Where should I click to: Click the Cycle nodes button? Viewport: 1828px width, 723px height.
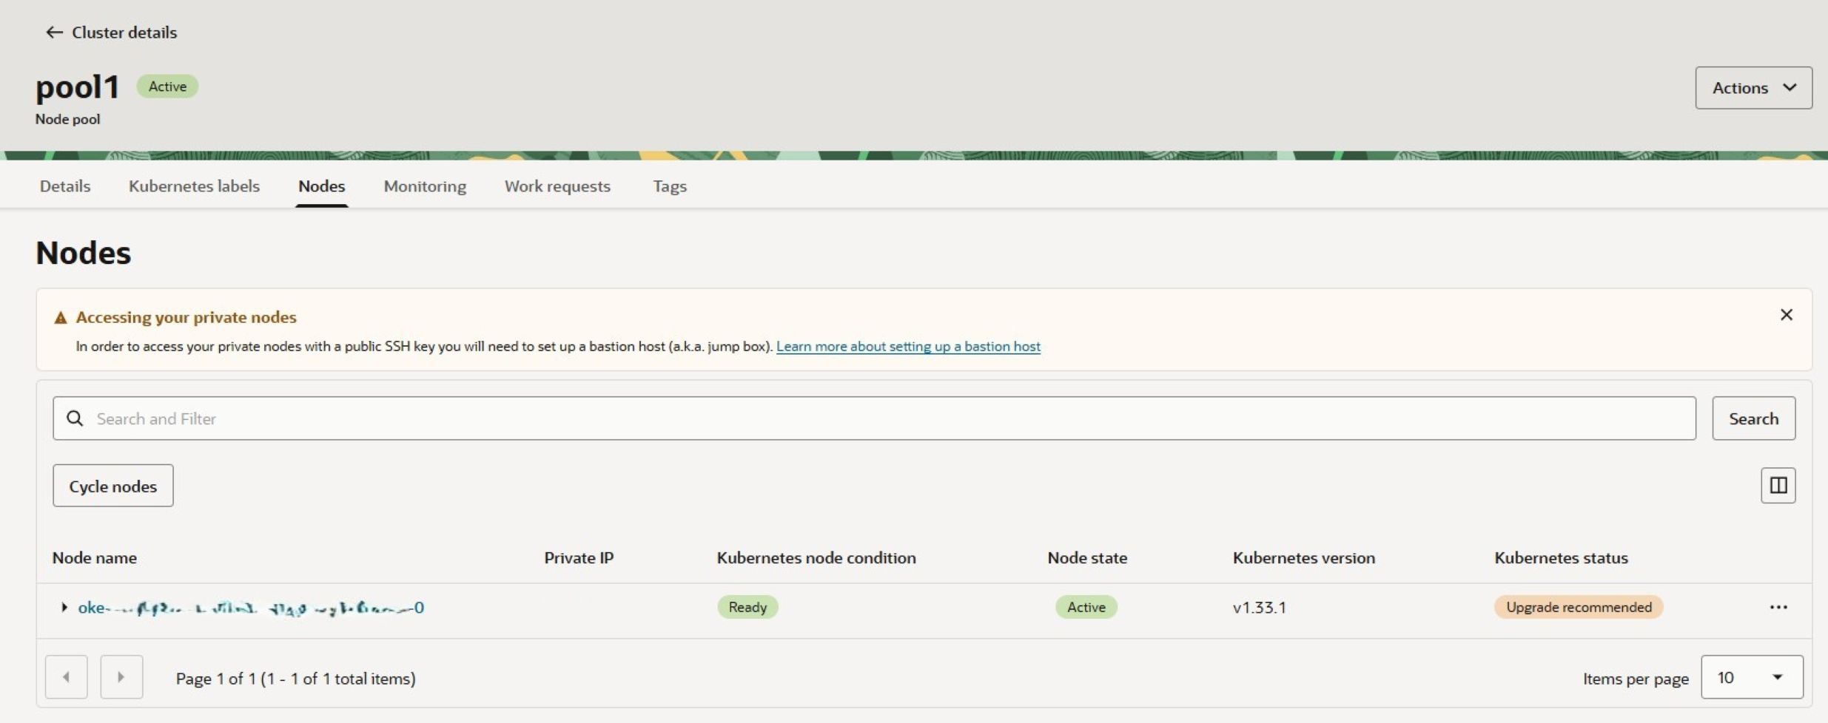point(112,486)
